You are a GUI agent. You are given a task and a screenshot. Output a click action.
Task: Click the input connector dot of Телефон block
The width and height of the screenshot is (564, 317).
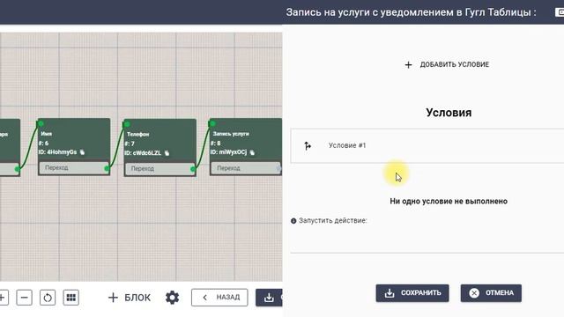click(x=127, y=124)
